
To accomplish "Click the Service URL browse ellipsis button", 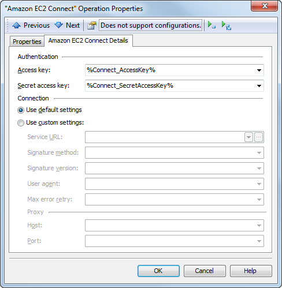I will pyautogui.click(x=258, y=137).
